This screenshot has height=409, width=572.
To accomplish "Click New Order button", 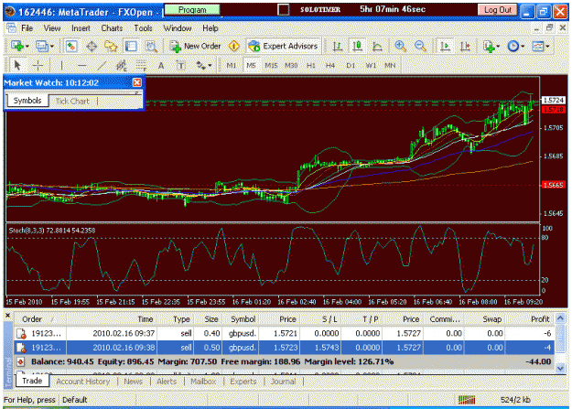I will 196,47.
